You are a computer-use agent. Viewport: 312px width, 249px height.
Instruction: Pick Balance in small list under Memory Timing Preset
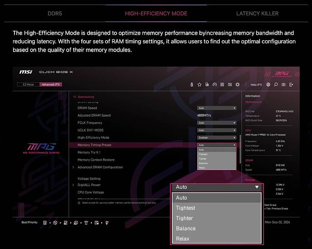point(217,163)
